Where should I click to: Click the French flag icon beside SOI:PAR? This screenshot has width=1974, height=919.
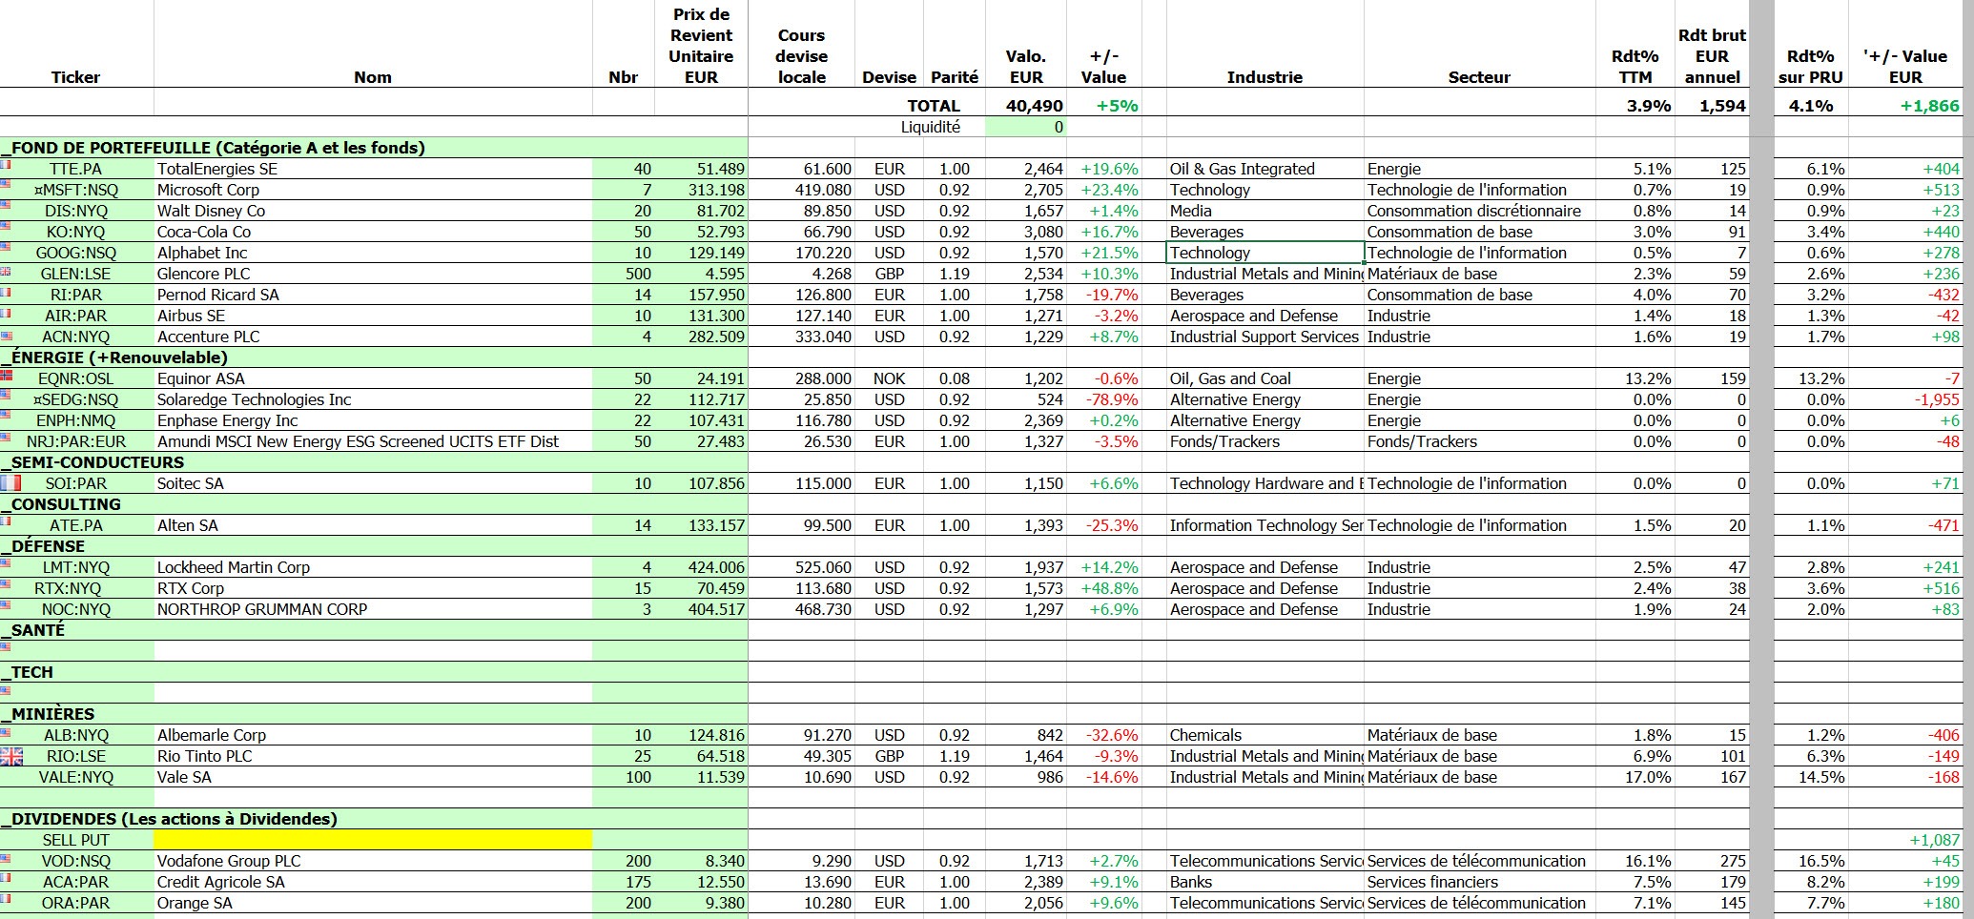coord(10,483)
